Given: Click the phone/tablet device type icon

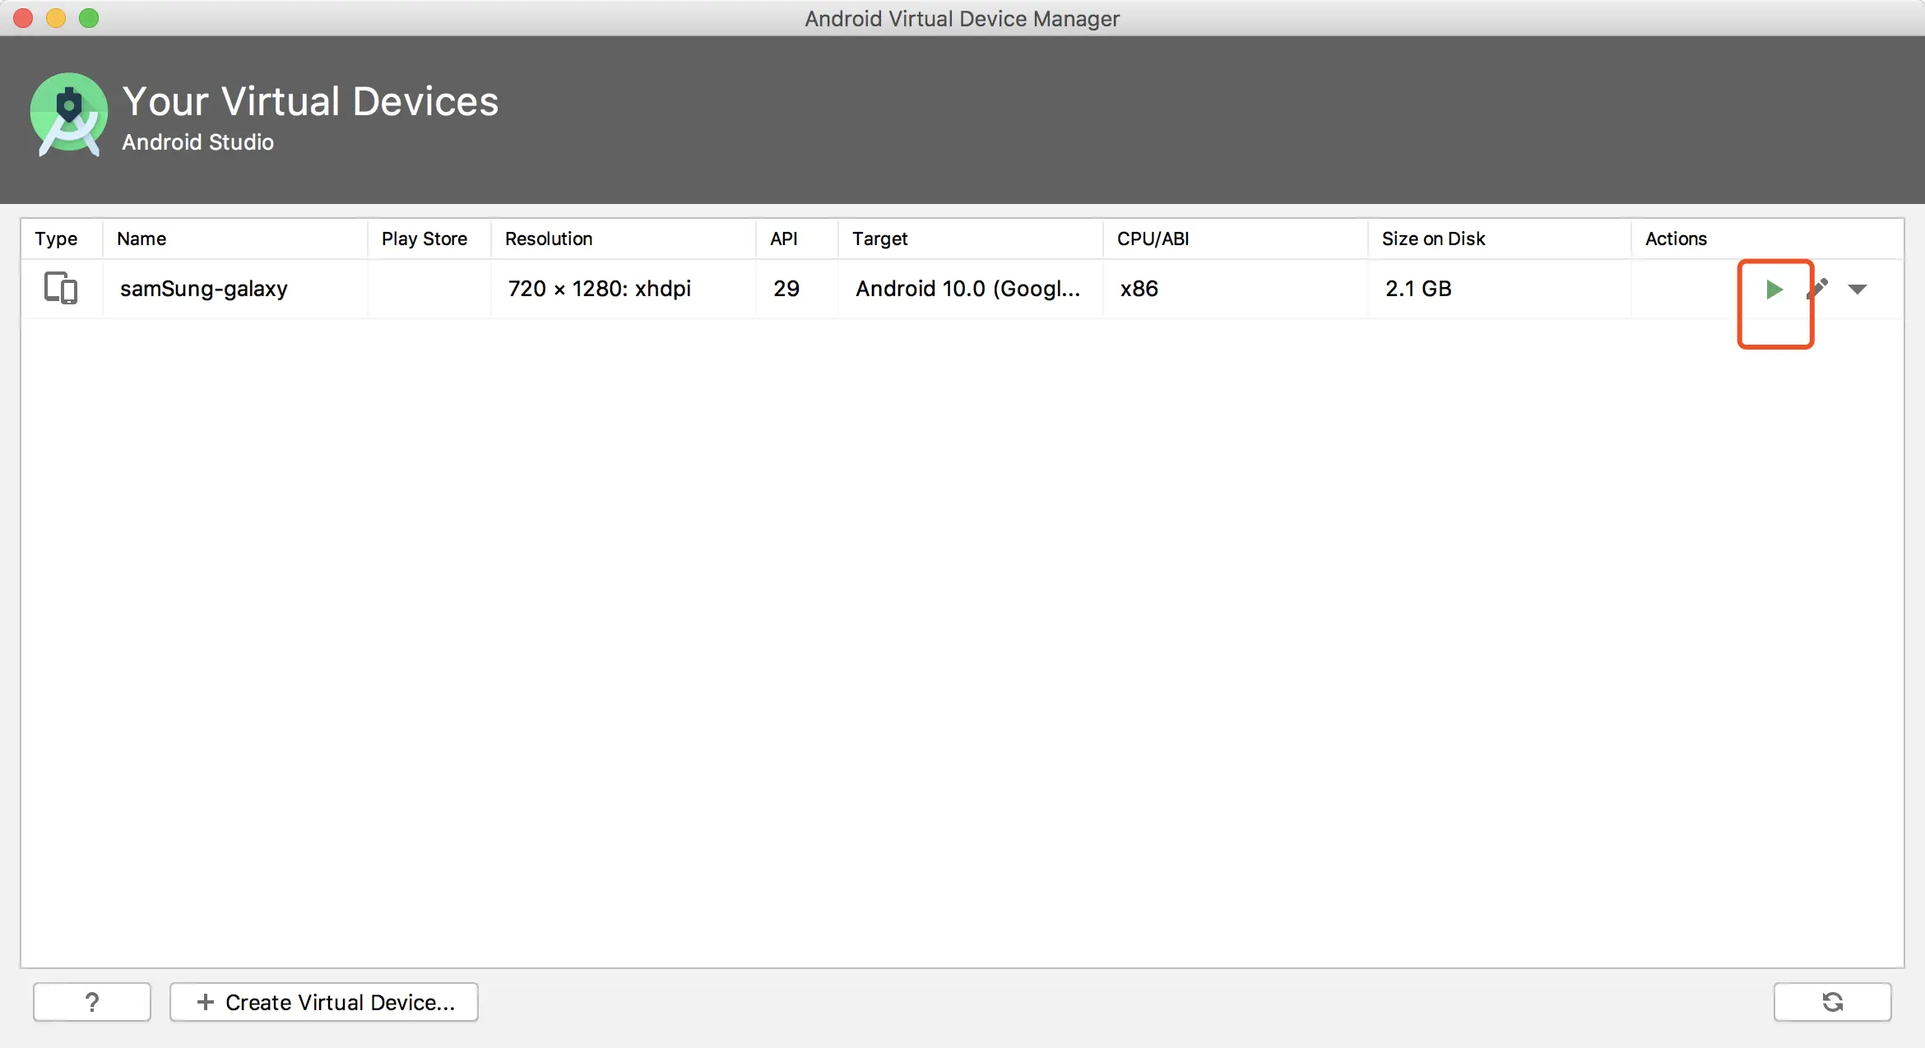Looking at the screenshot, I should [x=60, y=288].
